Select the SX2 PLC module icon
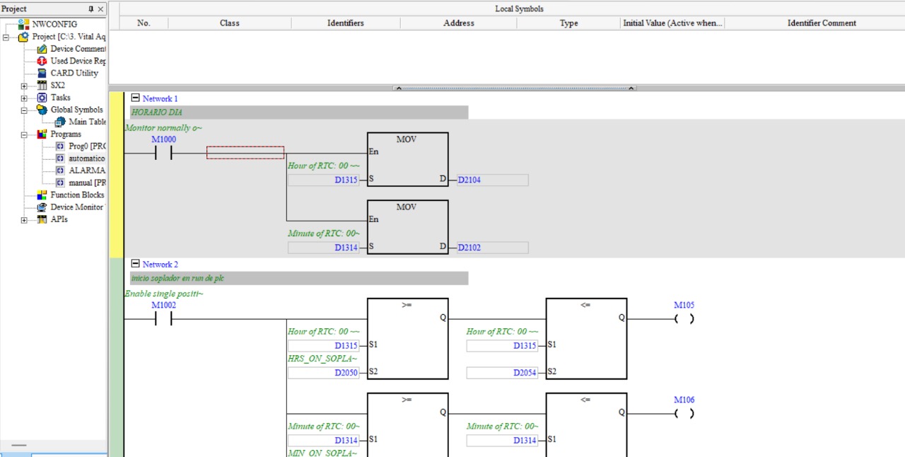The width and height of the screenshot is (905, 457). [x=42, y=85]
